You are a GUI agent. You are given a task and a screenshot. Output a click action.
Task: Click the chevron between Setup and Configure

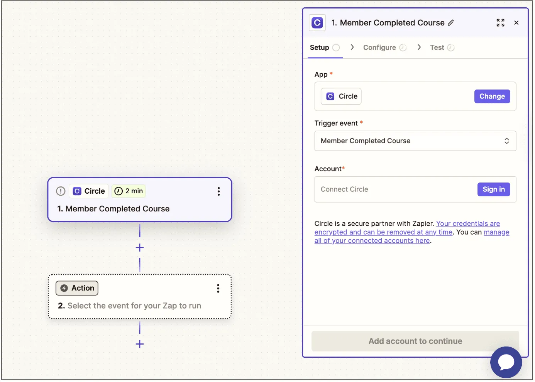352,47
